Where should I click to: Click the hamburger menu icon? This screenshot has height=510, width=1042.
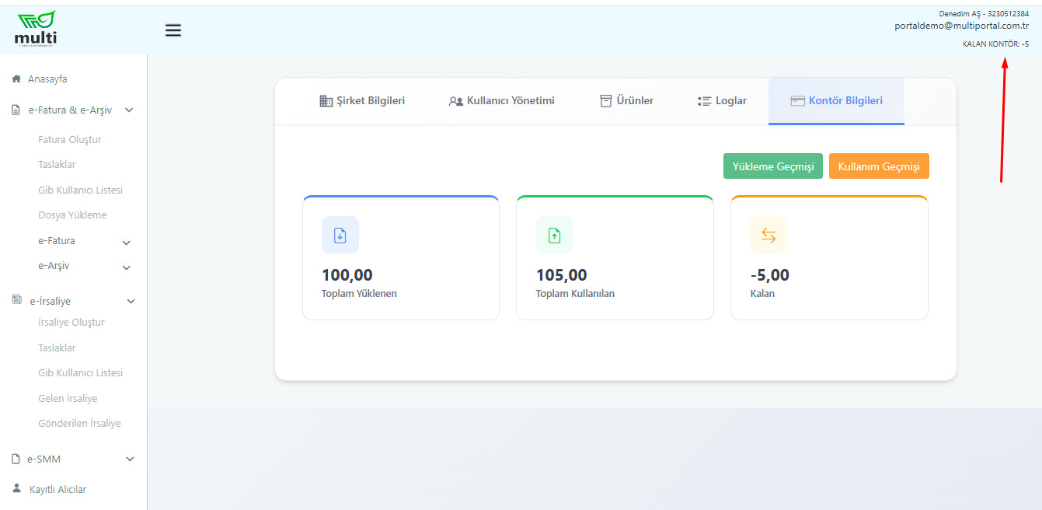(173, 30)
